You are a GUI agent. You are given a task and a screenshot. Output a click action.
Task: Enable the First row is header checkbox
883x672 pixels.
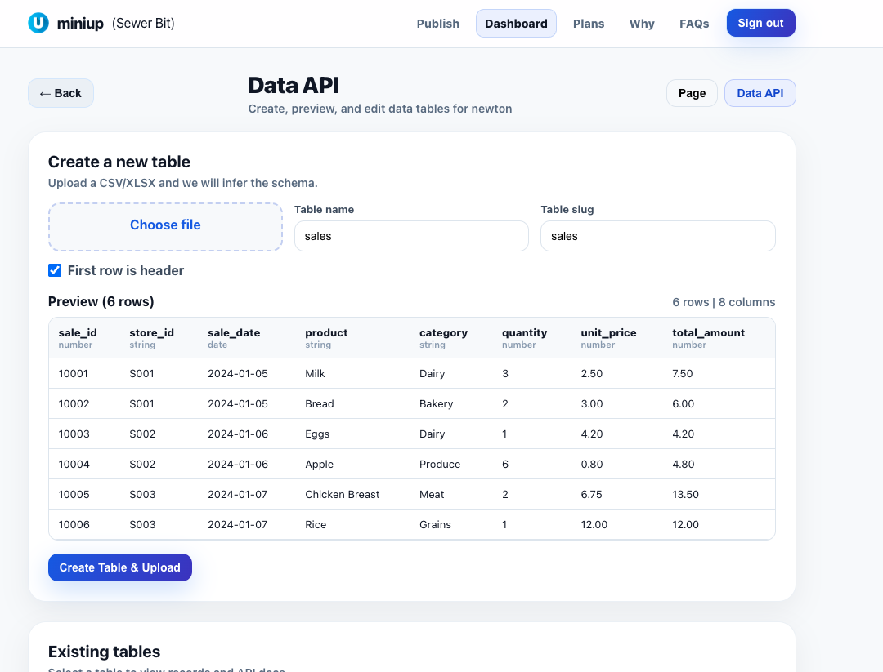(54, 269)
